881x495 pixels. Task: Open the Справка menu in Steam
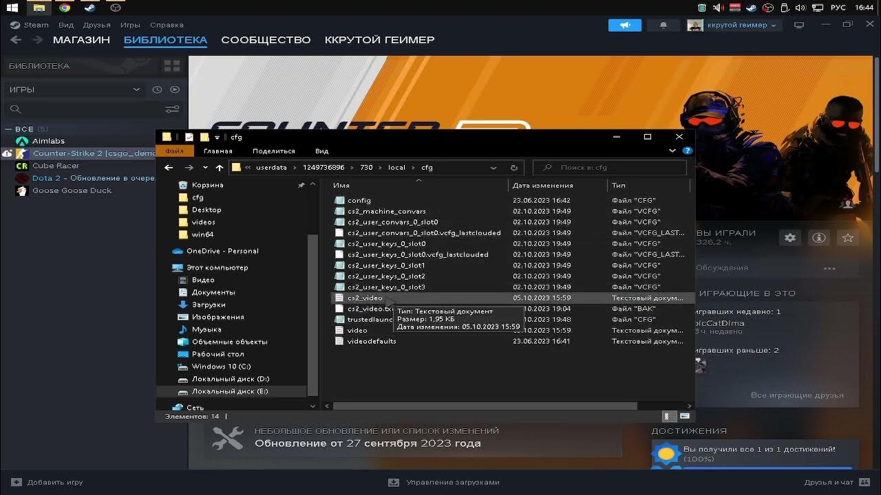[x=167, y=25]
